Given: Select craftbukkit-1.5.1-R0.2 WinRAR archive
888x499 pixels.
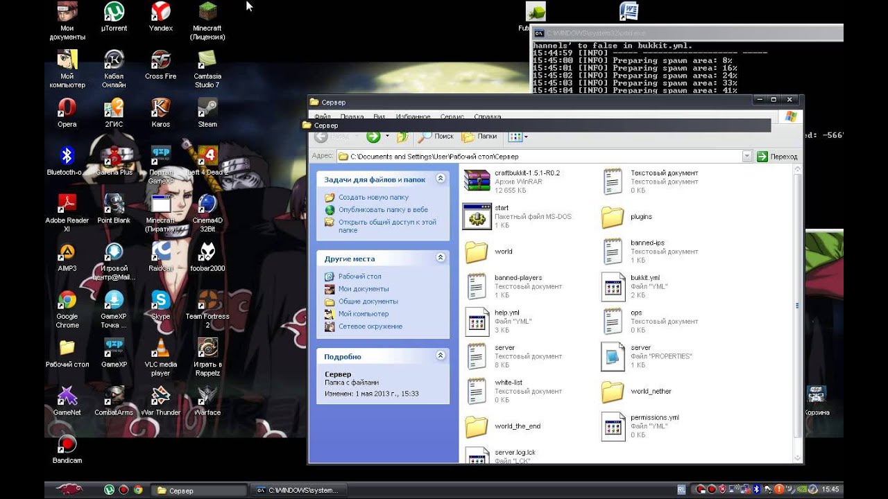Looking at the screenshot, I should (513, 182).
